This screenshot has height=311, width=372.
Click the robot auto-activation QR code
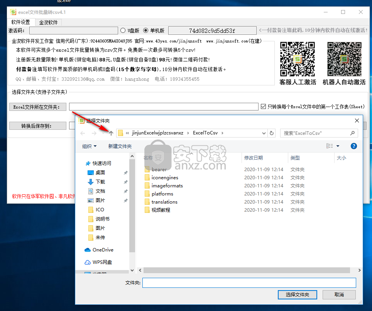click(344, 59)
